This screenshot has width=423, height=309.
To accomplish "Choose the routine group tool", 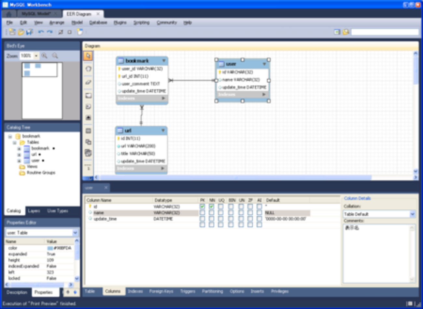I will click(88, 153).
